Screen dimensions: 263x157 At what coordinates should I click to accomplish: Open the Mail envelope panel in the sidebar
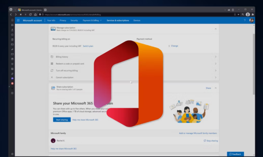(12, 54)
